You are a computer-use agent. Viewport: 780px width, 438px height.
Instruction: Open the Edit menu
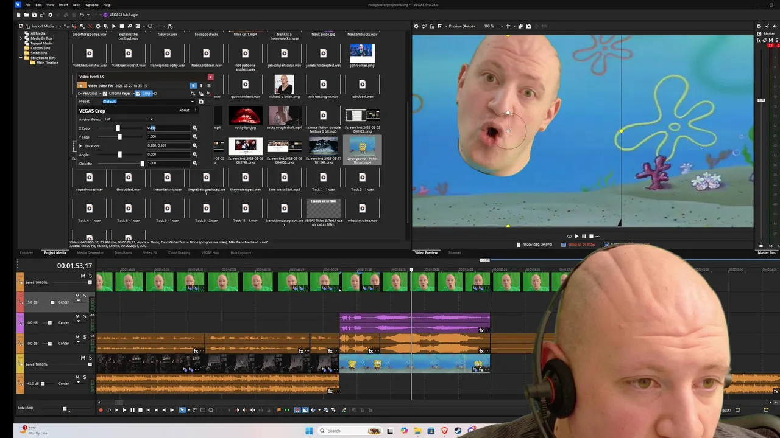point(38,5)
